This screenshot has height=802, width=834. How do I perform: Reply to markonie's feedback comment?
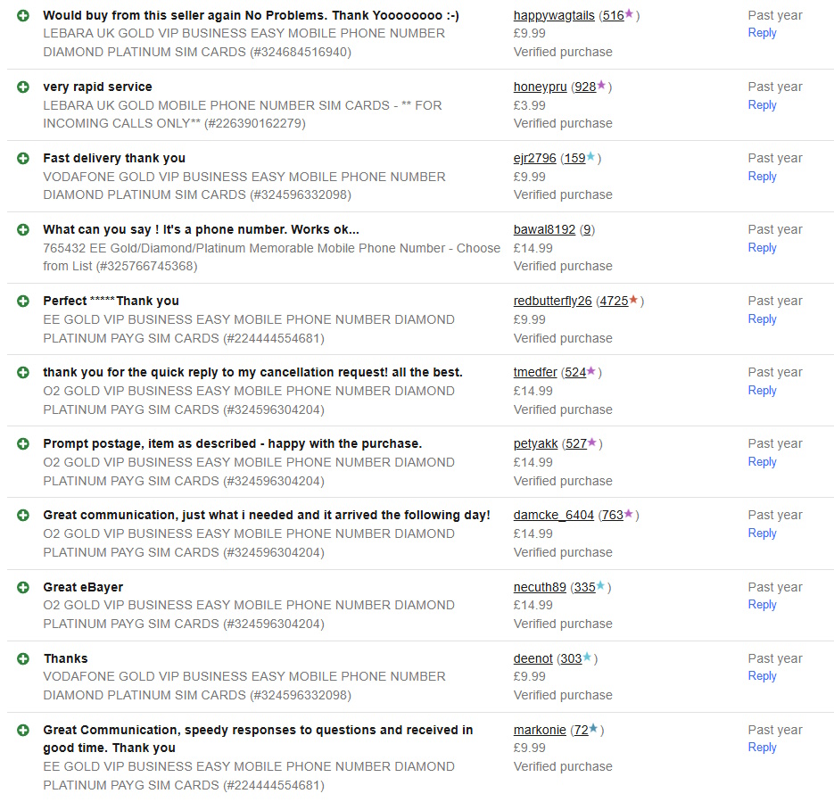762,748
